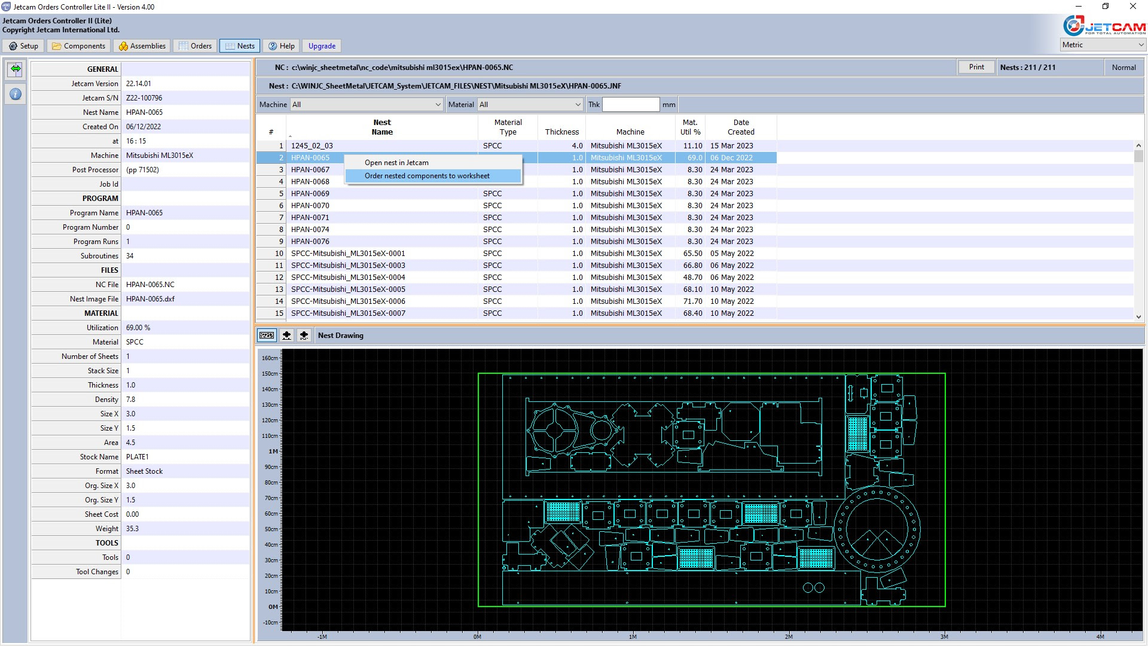The image size is (1148, 646).
Task: Click the Normal mode button
Action: (1123, 68)
